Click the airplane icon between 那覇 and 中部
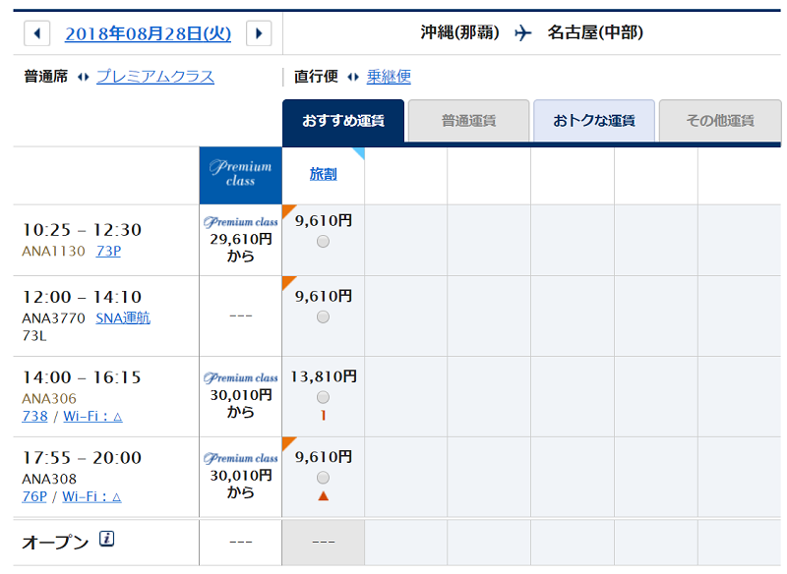This screenshot has width=787, height=574. pyautogui.click(x=523, y=33)
